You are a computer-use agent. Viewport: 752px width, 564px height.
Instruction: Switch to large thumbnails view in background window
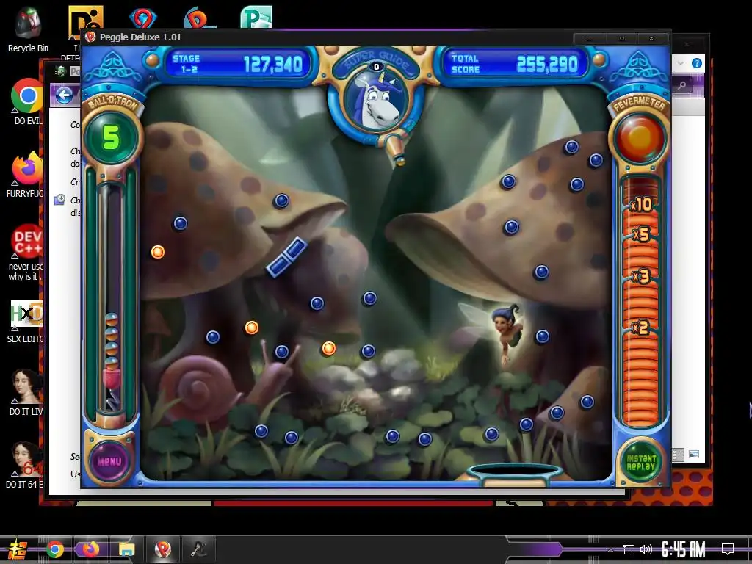(693, 454)
